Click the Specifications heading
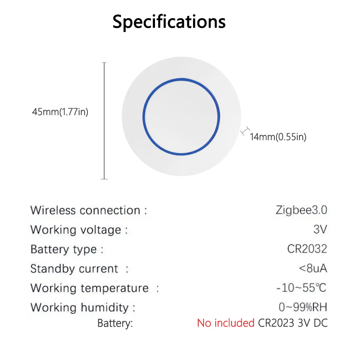Screen dimensions: 363x363 coord(169,22)
